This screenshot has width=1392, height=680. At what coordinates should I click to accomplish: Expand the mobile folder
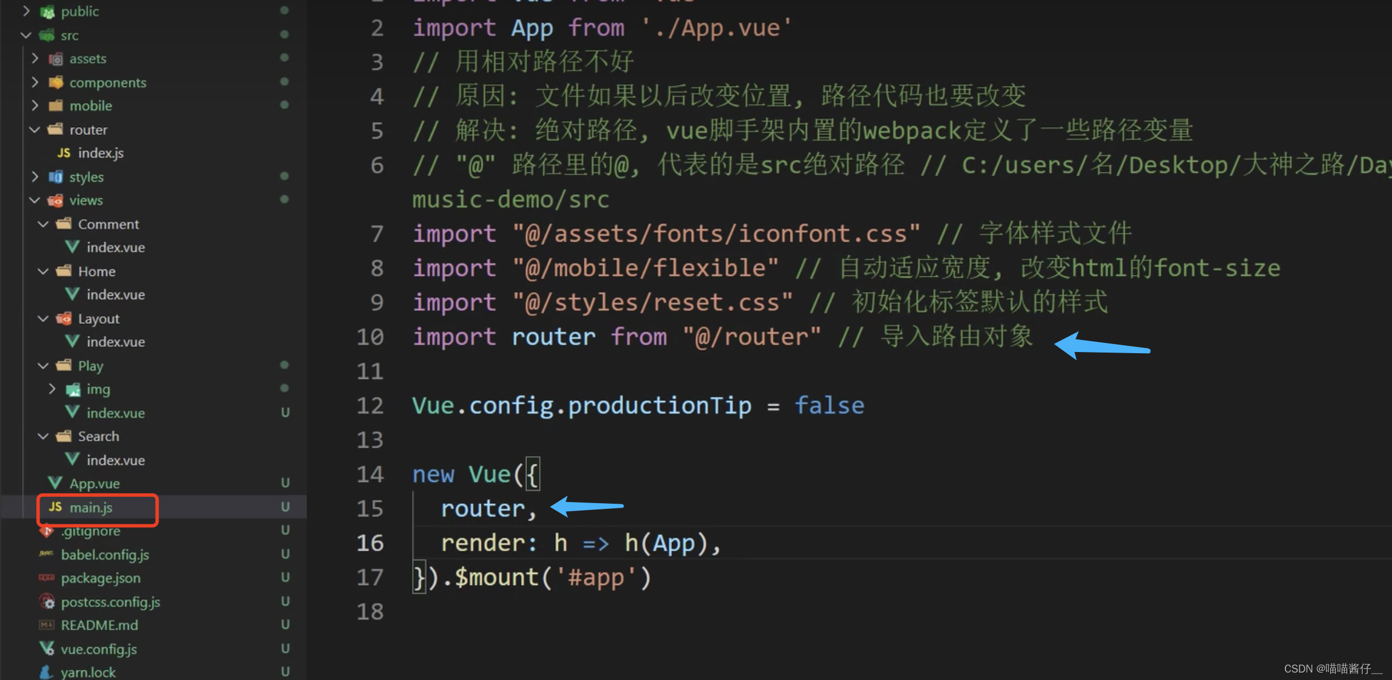coord(35,105)
